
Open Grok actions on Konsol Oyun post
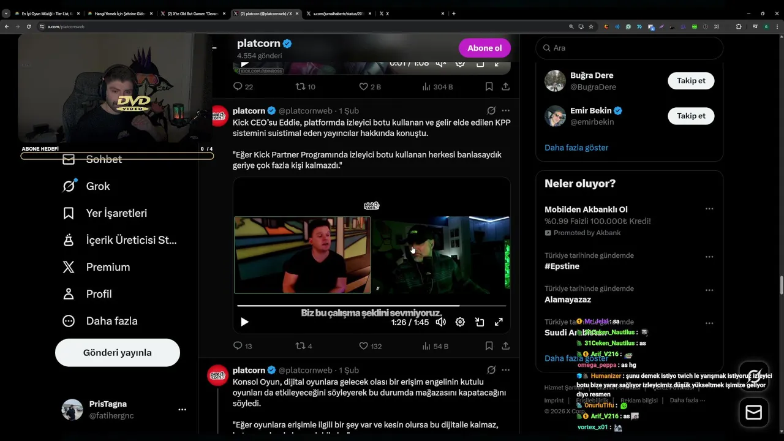click(x=491, y=370)
